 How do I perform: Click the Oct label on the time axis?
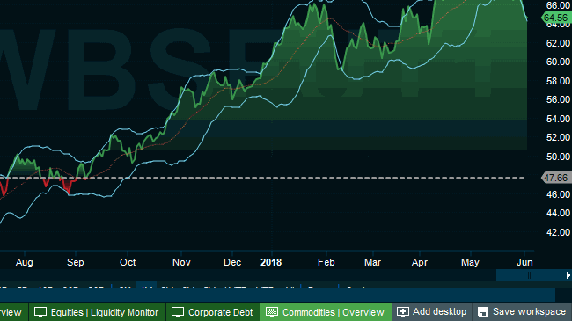click(x=128, y=262)
